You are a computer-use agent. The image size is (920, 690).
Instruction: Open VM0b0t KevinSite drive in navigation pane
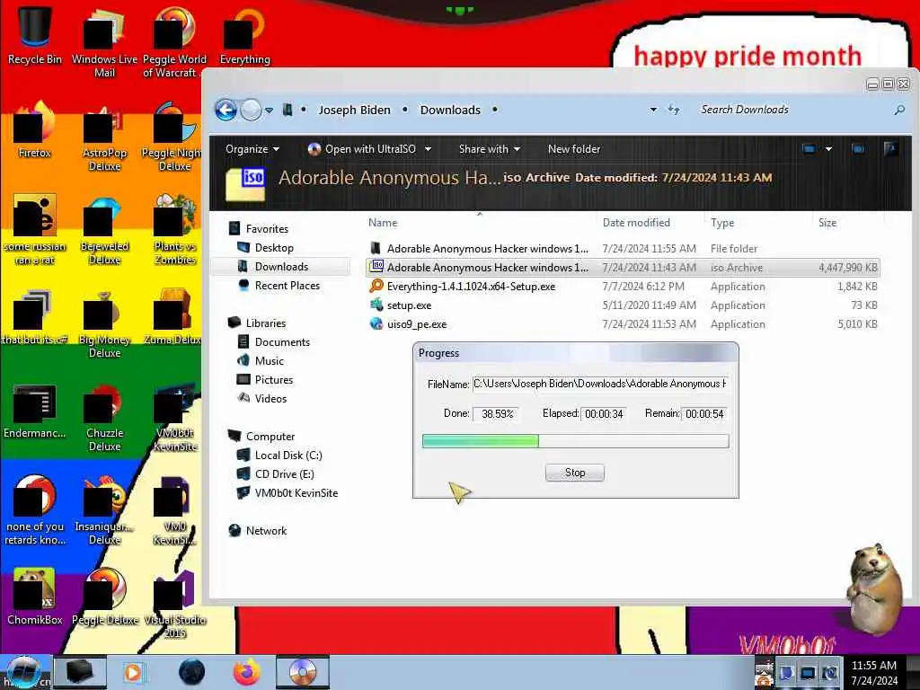click(x=296, y=493)
